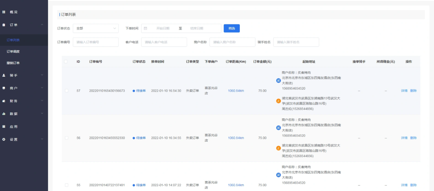Click orange destination marker in order 56
This screenshot has width=434, height=191.
point(278,148)
